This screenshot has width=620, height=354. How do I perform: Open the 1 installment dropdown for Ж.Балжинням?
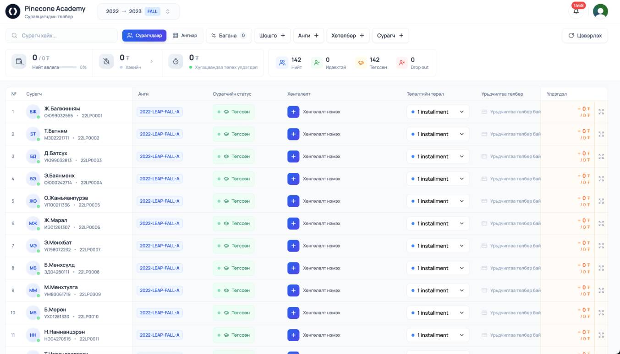tap(438, 112)
